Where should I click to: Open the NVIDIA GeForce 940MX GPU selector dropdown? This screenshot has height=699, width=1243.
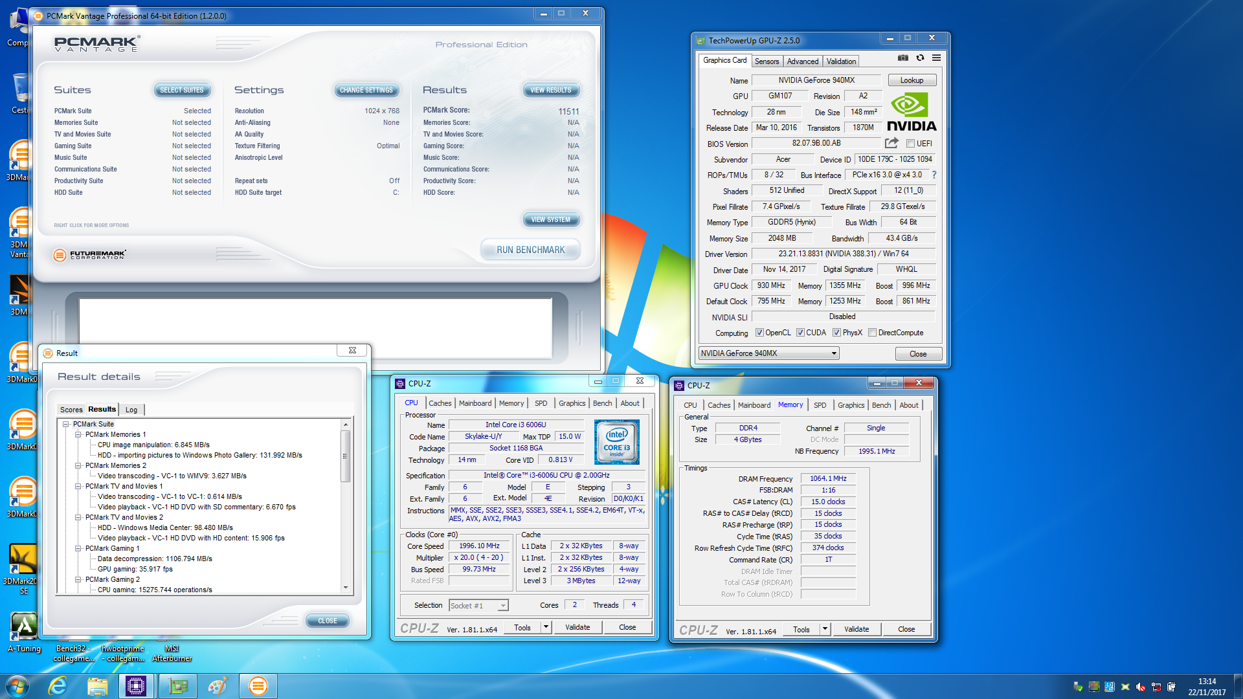(769, 353)
